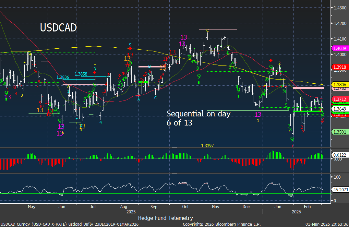Image resolution: width=349 pixels, height=227 pixels.
Task: Click the cyan 1.3858 level label
Action: coord(81,74)
